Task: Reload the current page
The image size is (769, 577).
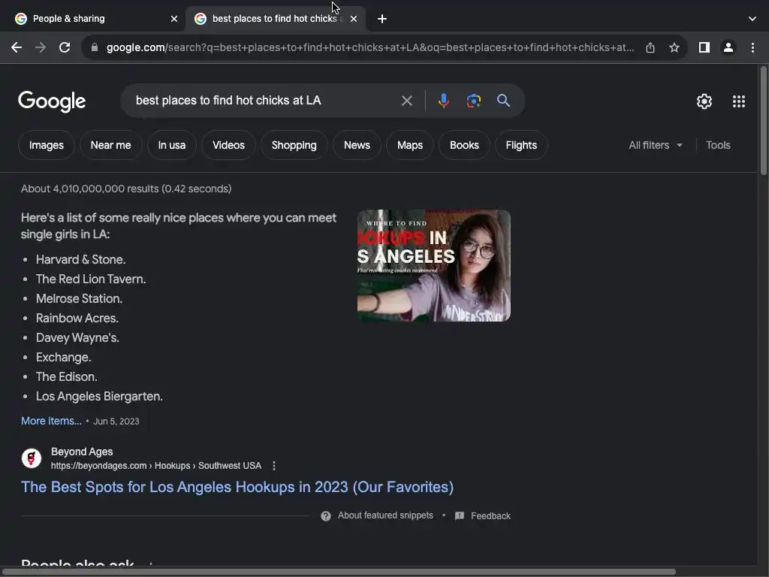Action: click(65, 47)
